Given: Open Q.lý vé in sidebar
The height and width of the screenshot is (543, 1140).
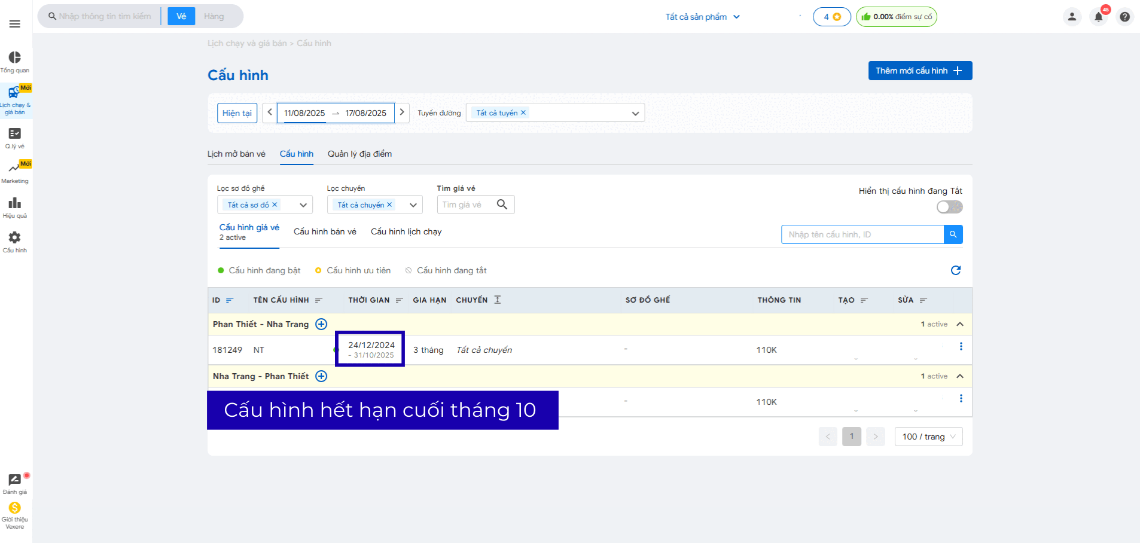Looking at the screenshot, I should pos(15,138).
